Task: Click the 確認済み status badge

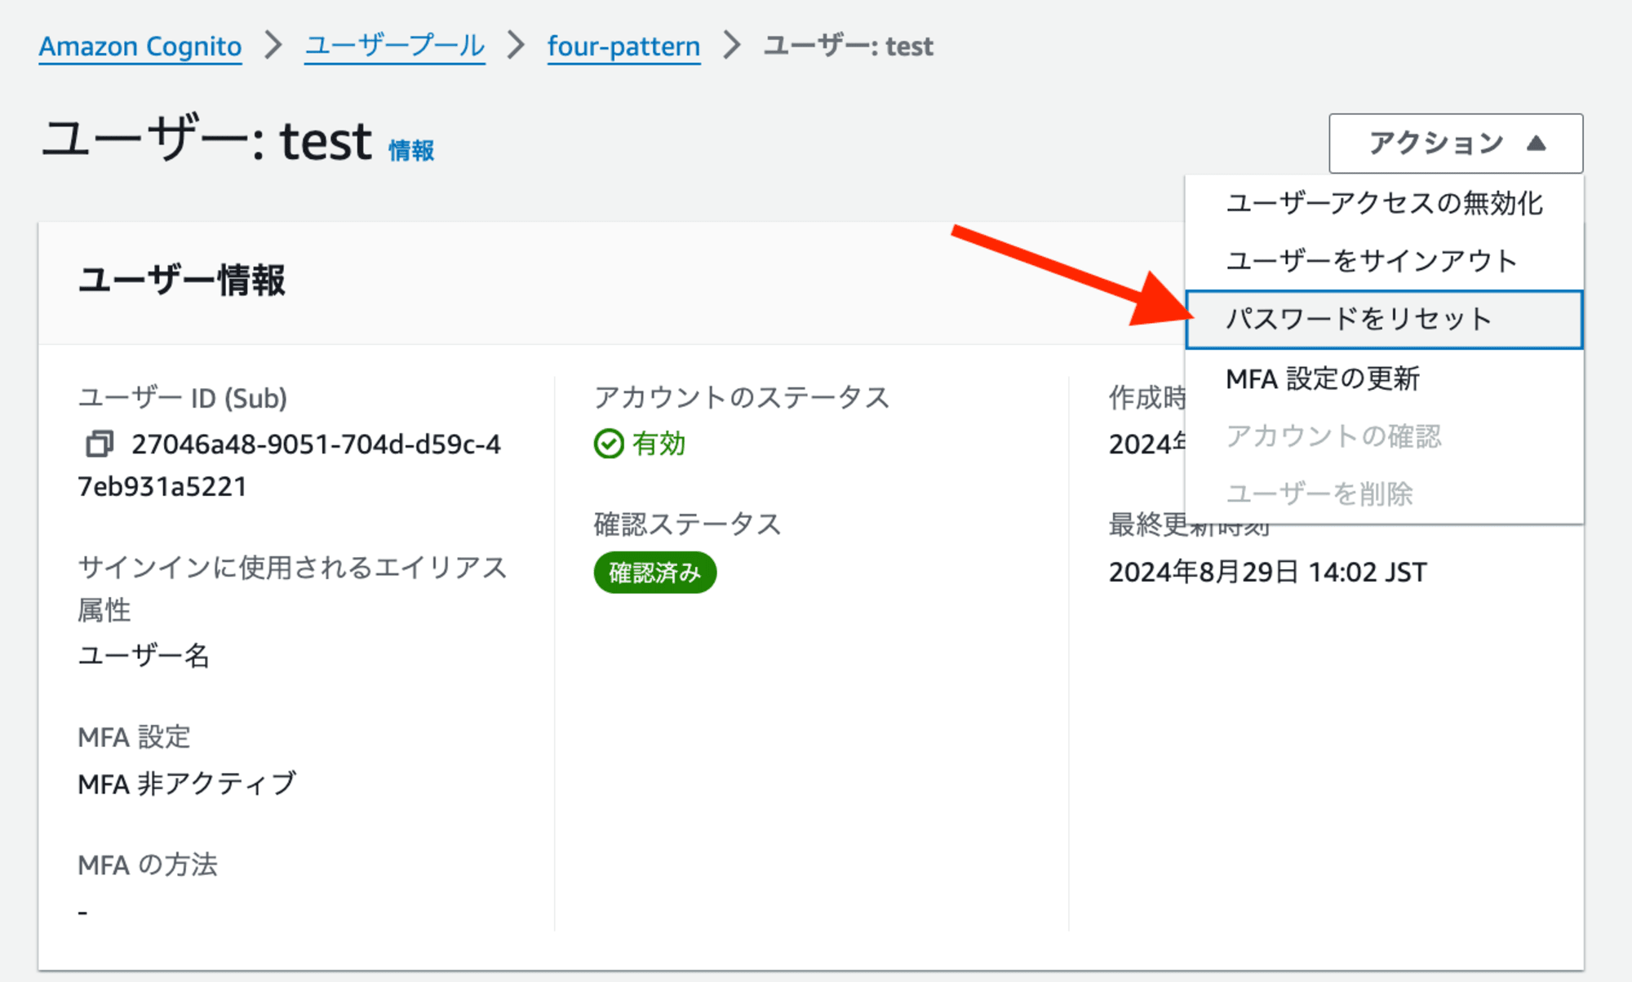Action: point(655,573)
